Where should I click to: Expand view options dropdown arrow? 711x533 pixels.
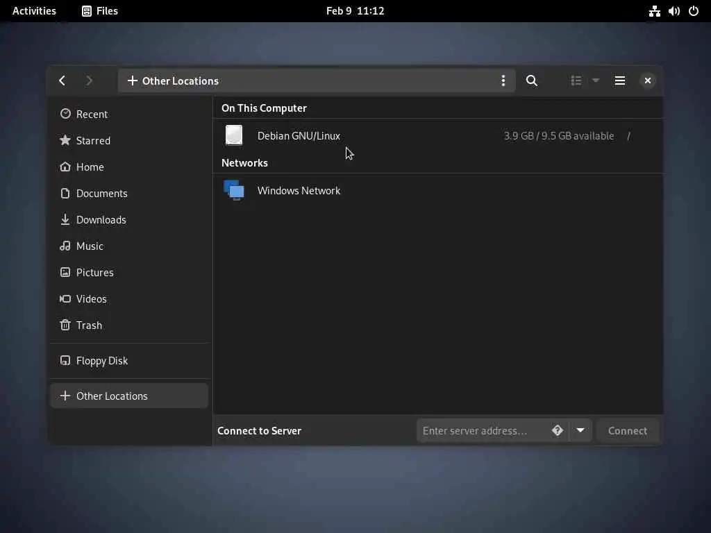coord(596,81)
